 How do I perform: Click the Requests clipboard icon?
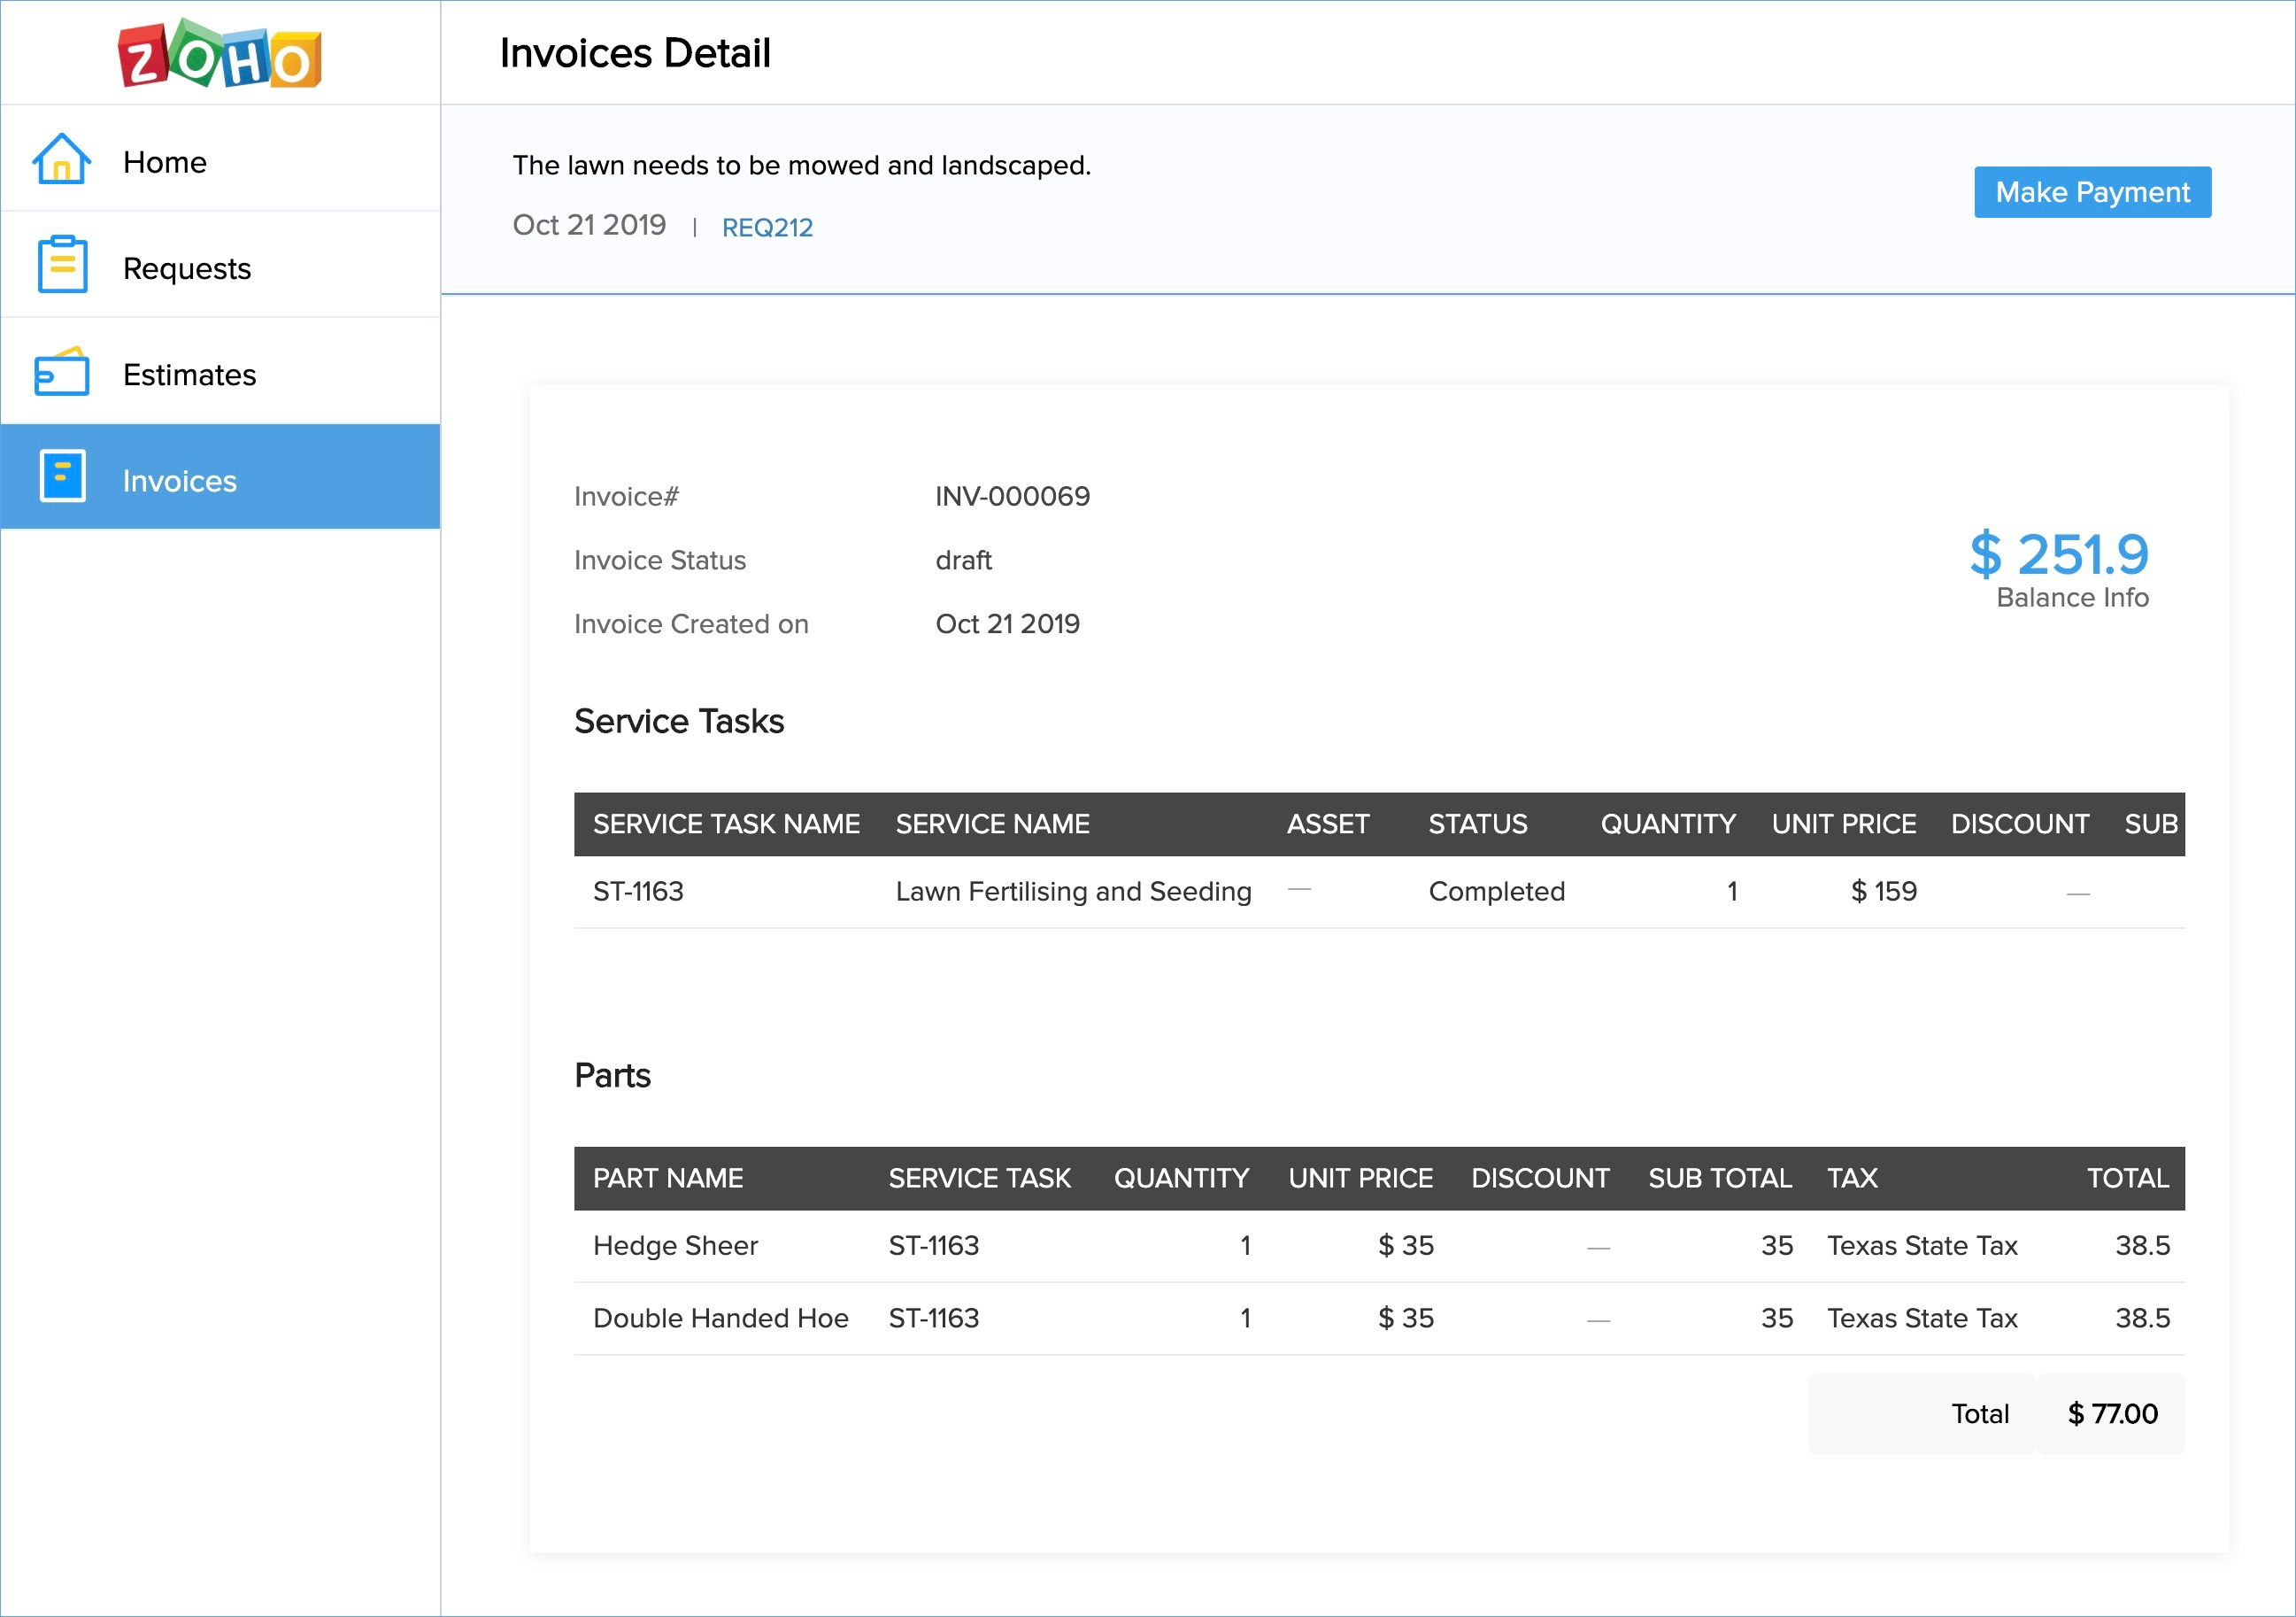pos(62,265)
